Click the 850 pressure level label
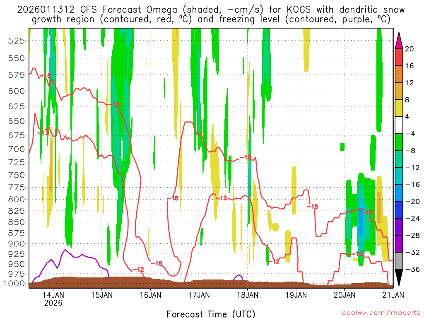Viewport: 424px width, 318px height. tap(16, 222)
